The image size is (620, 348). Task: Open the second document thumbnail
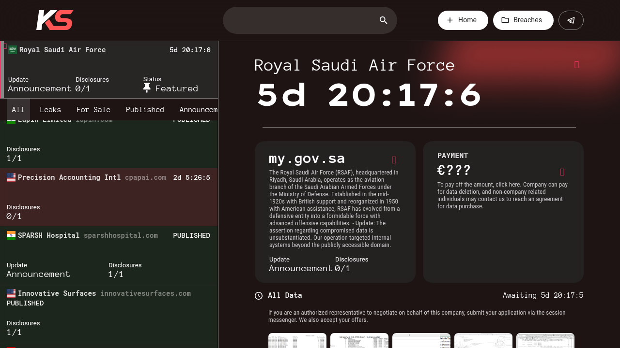(359, 341)
